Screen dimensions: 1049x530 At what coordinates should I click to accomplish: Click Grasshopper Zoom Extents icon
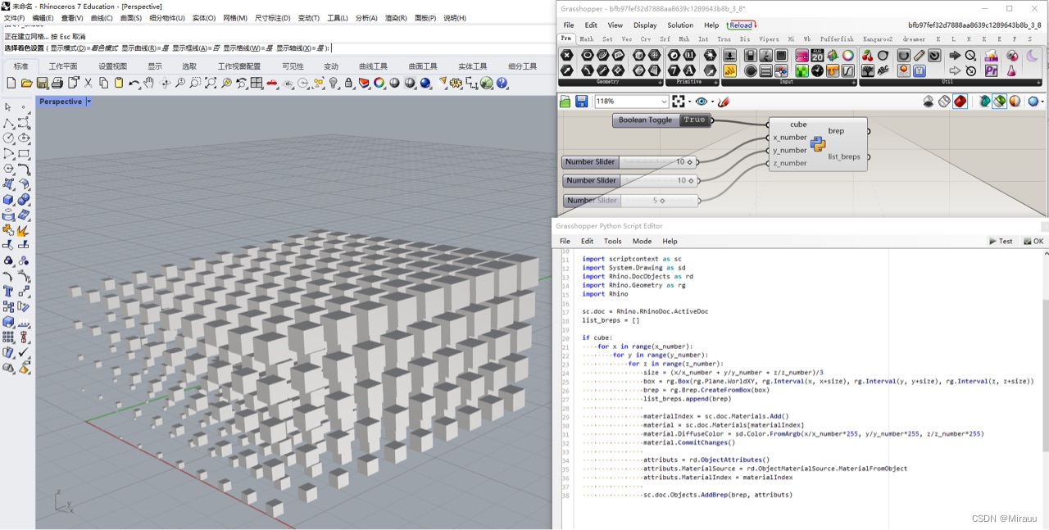point(678,102)
